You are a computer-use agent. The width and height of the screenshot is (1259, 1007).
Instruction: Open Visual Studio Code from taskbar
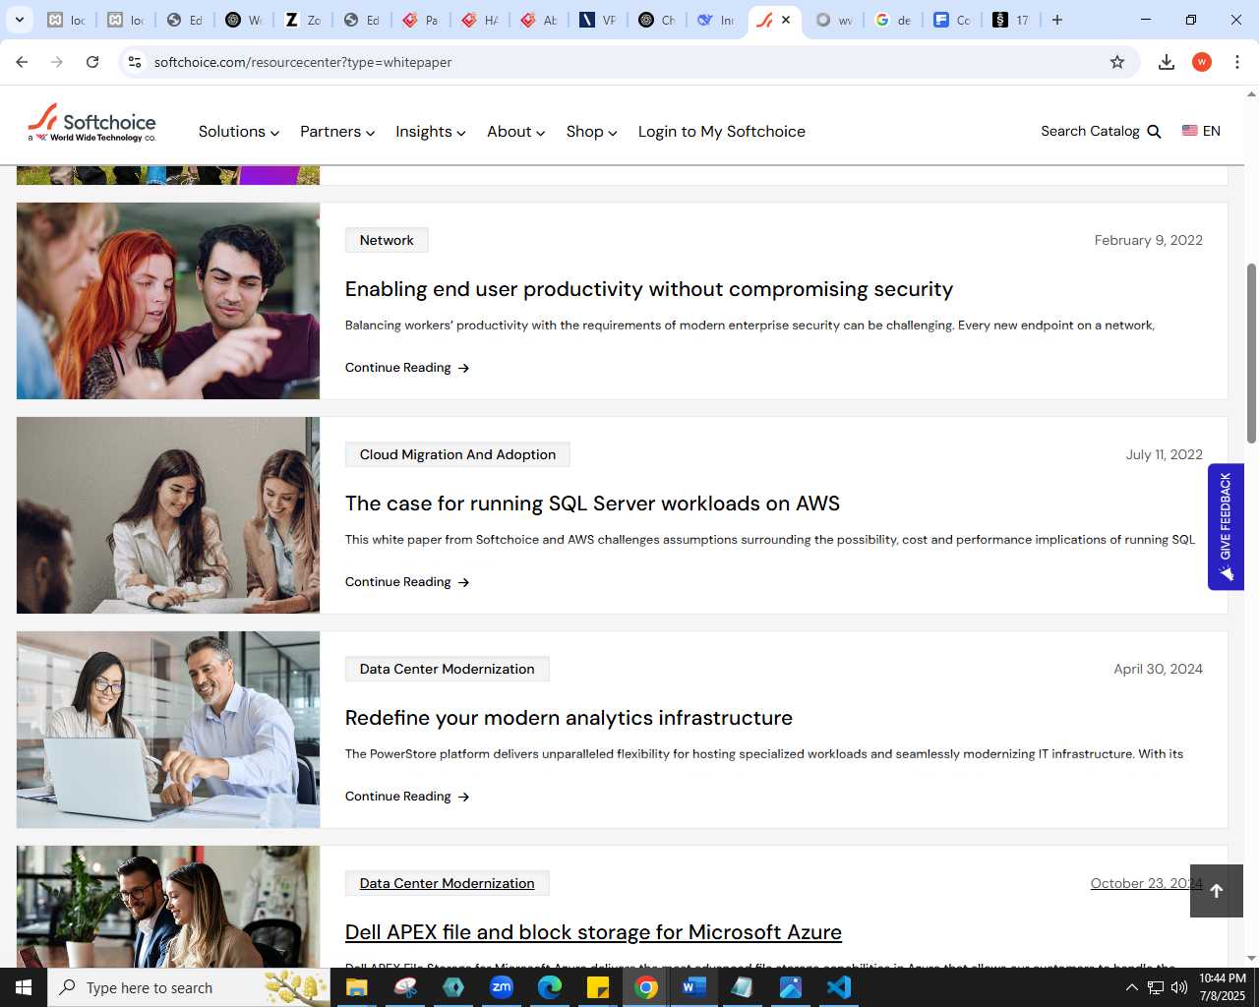tap(839, 987)
